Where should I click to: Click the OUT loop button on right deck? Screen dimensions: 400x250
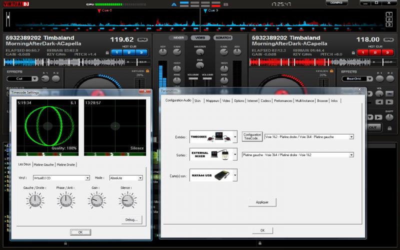373,127
